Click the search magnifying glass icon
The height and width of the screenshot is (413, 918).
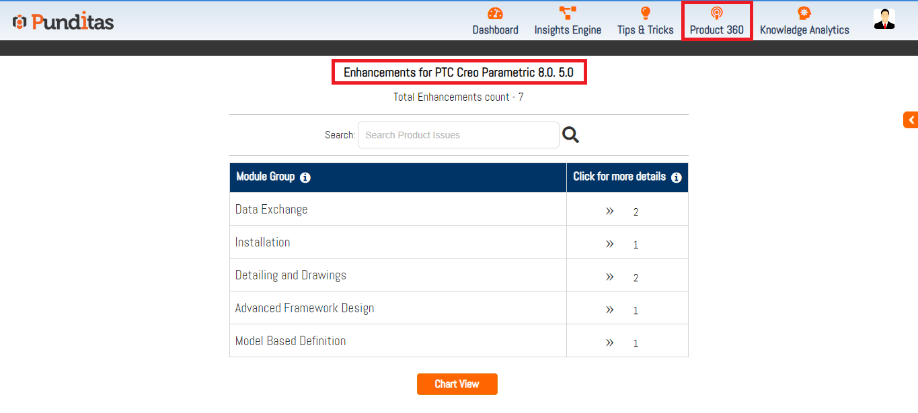click(x=570, y=135)
